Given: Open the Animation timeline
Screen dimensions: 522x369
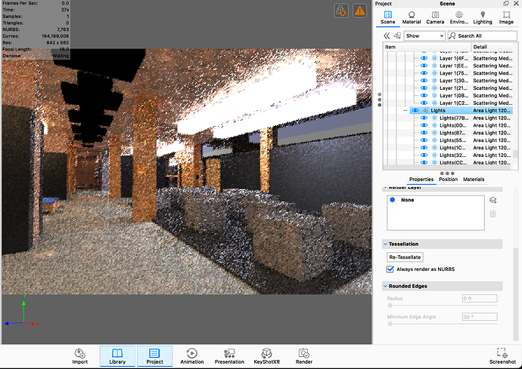Looking at the screenshot, I should pos(192,356).
